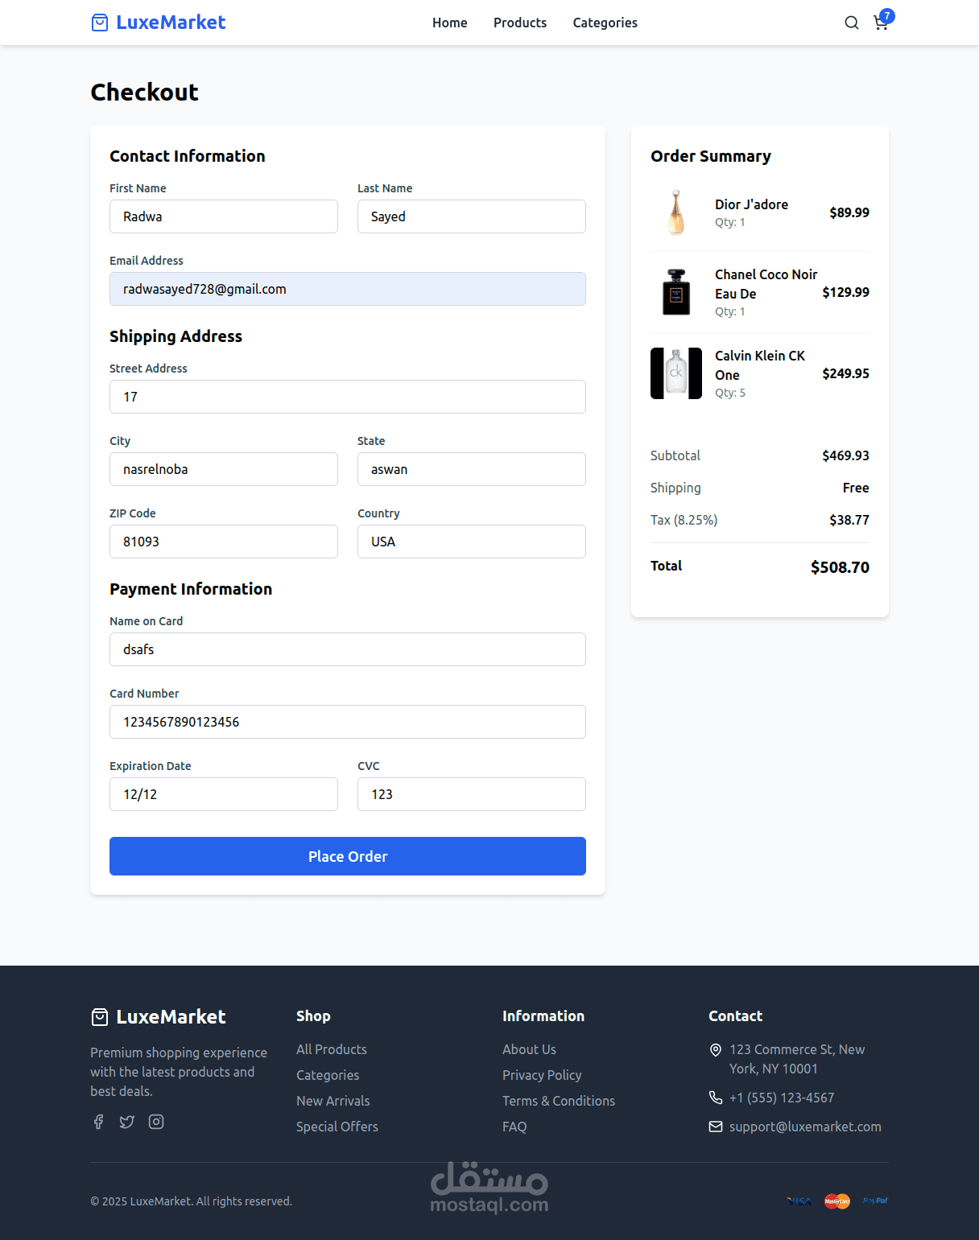Click the Chanel Coco Noir Eau De name

point(766,284)
